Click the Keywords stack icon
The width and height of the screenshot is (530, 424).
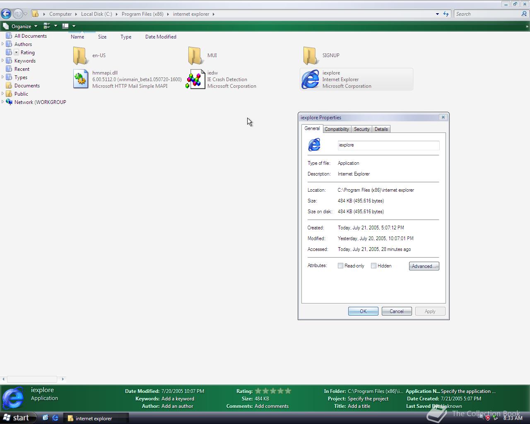point(9,60)
